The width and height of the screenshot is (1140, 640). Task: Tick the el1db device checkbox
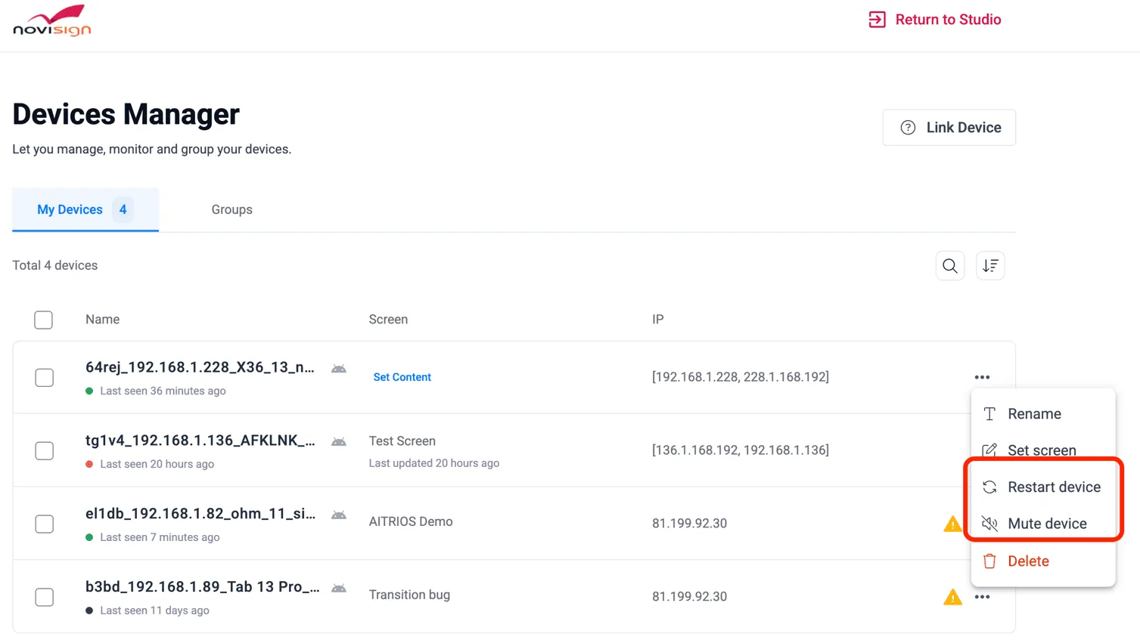point(45,524)
